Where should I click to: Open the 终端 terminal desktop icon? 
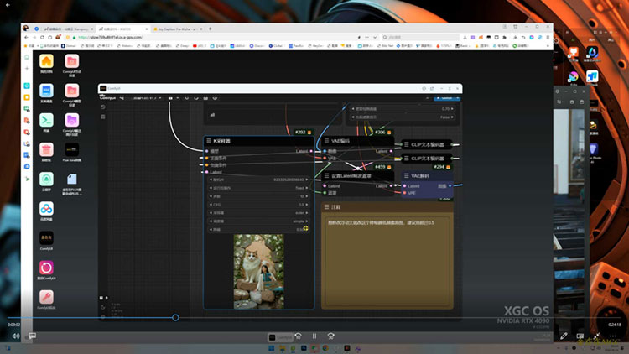tap(46, 120)
